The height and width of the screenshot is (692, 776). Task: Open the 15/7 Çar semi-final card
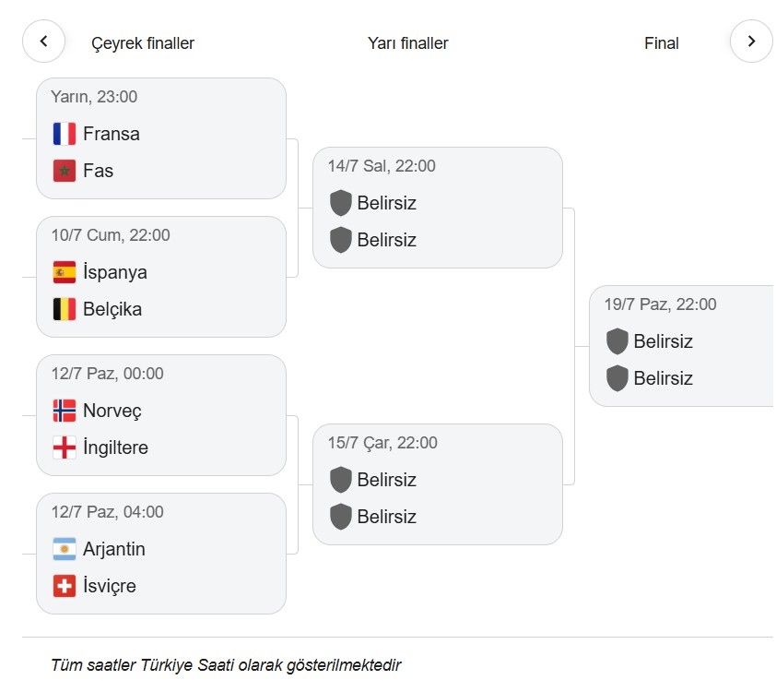click(438, 484)
